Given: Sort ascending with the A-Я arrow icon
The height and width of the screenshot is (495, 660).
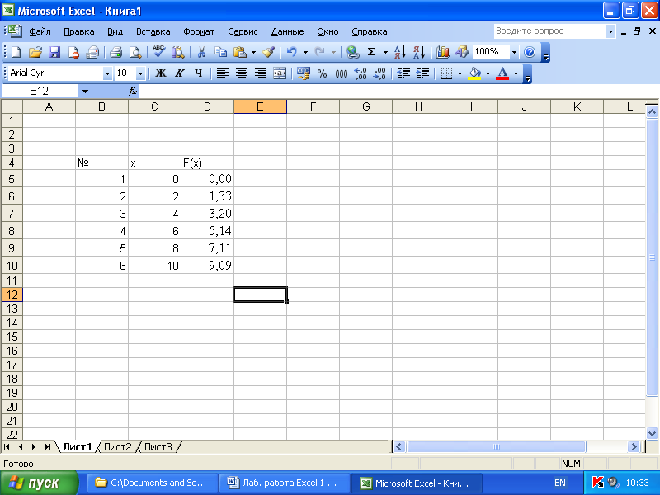Looking at the screenshot, I should pos(400,52).
